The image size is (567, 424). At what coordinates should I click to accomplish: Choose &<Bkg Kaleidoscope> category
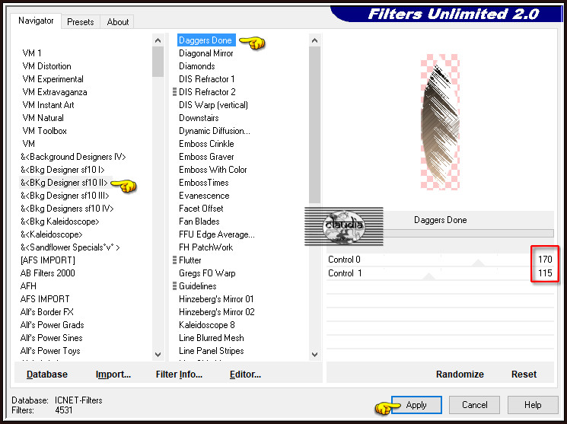point(59,222)
